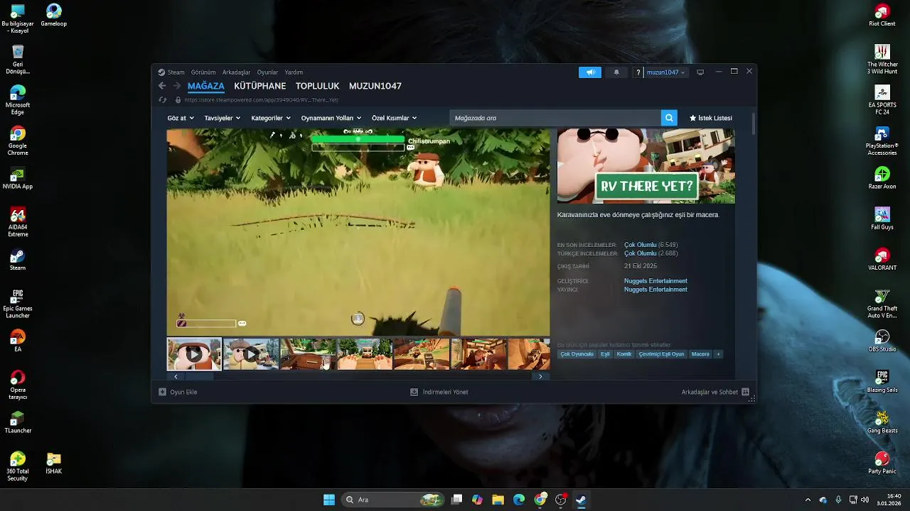Open the Epic Games Launcher desktop icon
910x511 pixels.
click(x=18, y=304)
